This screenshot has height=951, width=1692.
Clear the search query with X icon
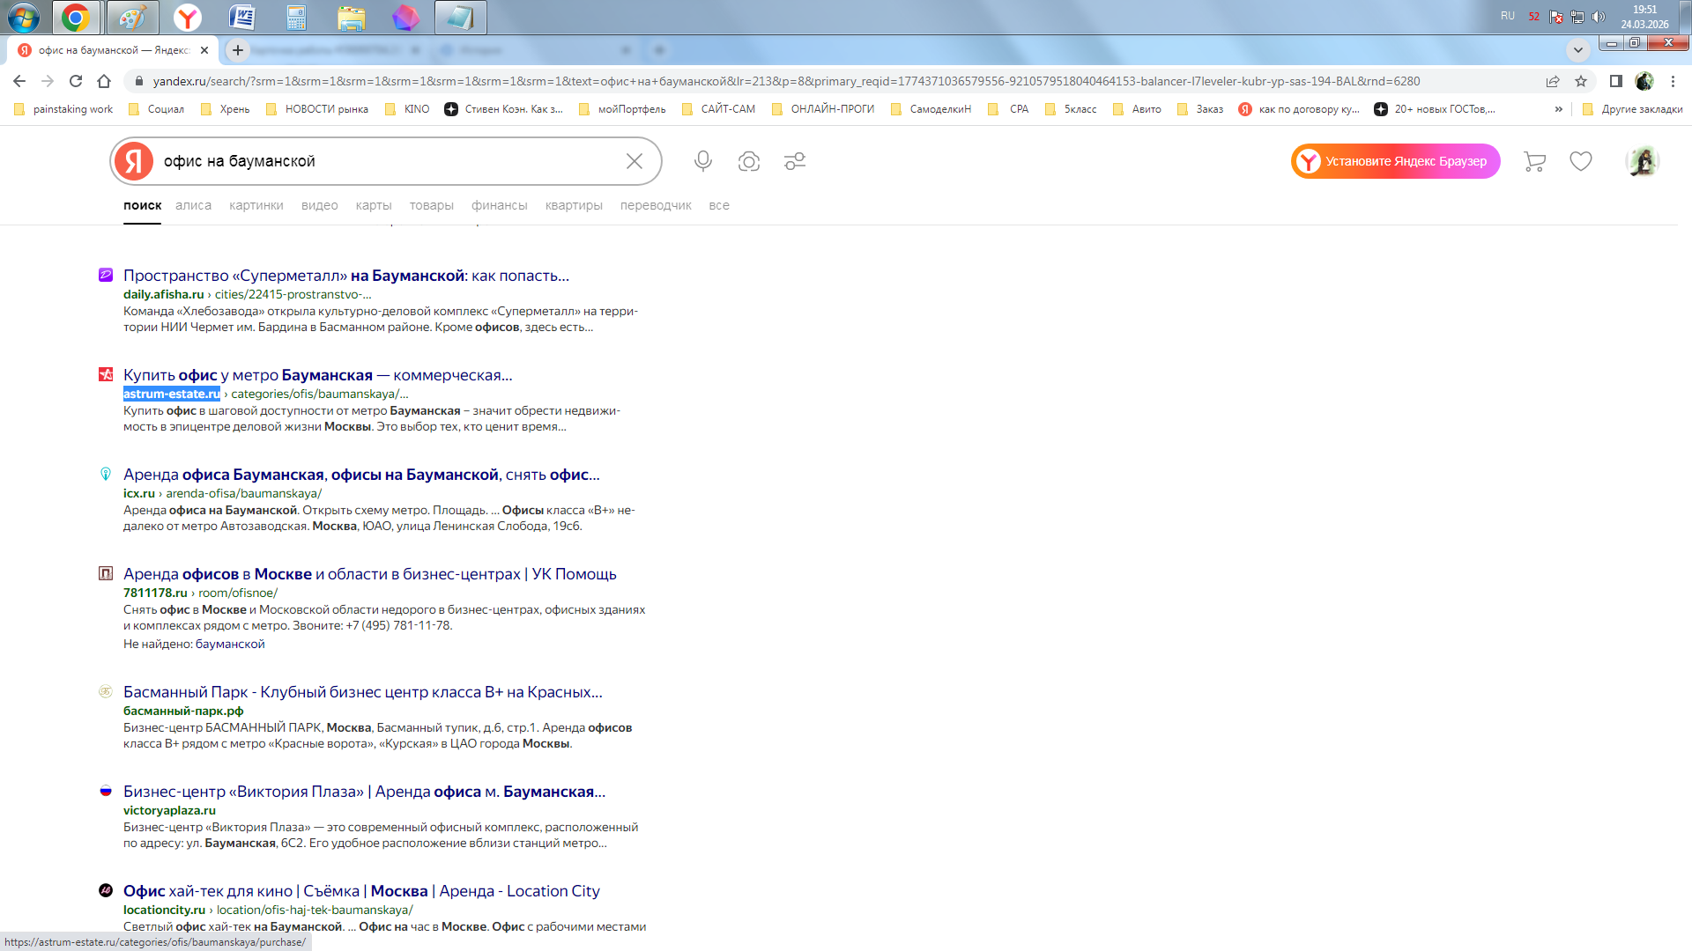tap(634, 161)
